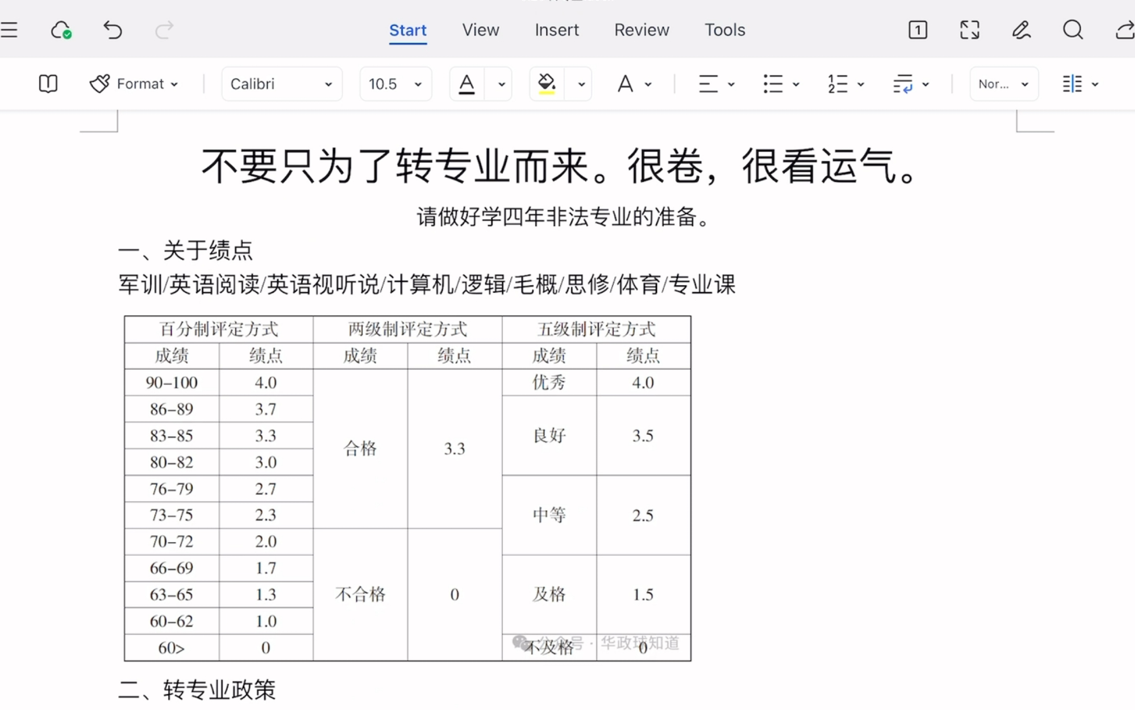This screenshot has height=710, width=1135.
Task: Expand numbering style arrow
Action: point(860,84)
